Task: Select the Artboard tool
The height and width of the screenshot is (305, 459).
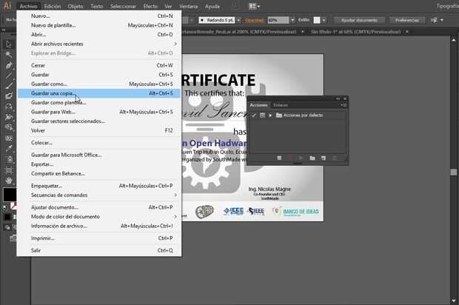Action: pos(8,170)
